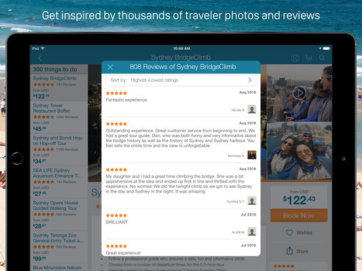
Task: Open the shopping cart icon
Action: tap(308, 58)
